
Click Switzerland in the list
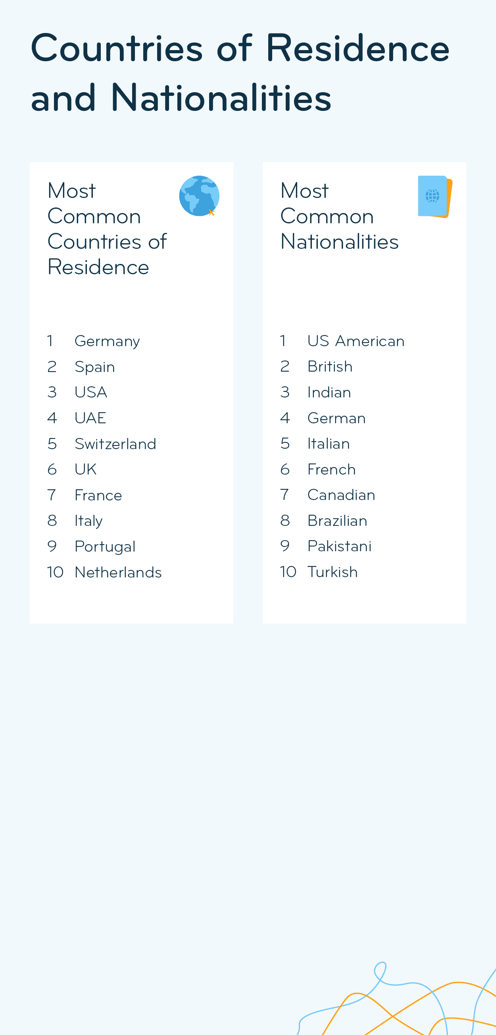coord(115,444)
